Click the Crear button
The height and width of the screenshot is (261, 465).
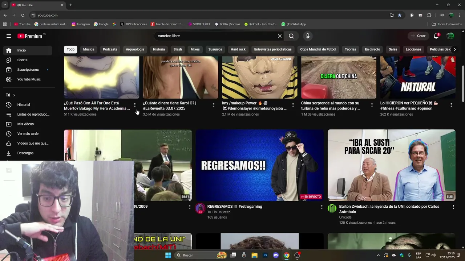(x=418, y=36)
